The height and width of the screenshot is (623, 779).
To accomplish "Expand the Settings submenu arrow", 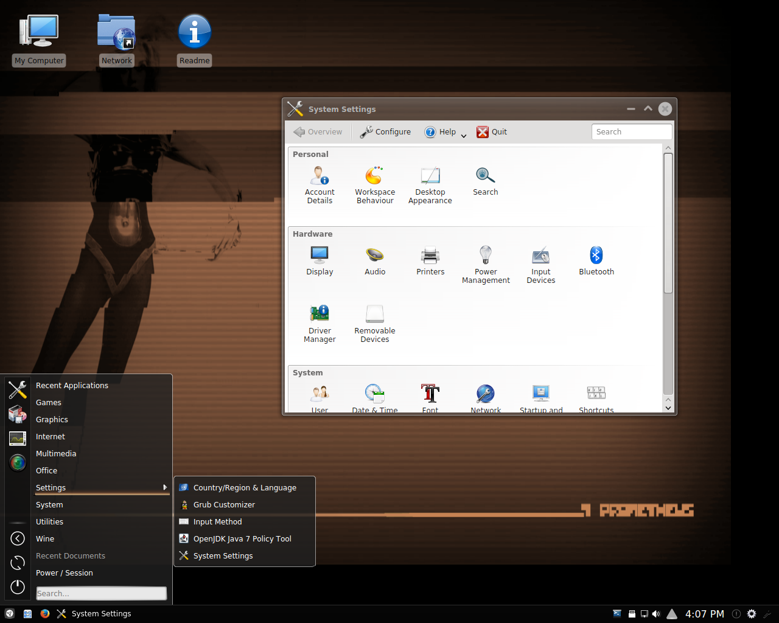I will [x=165, y=487].
